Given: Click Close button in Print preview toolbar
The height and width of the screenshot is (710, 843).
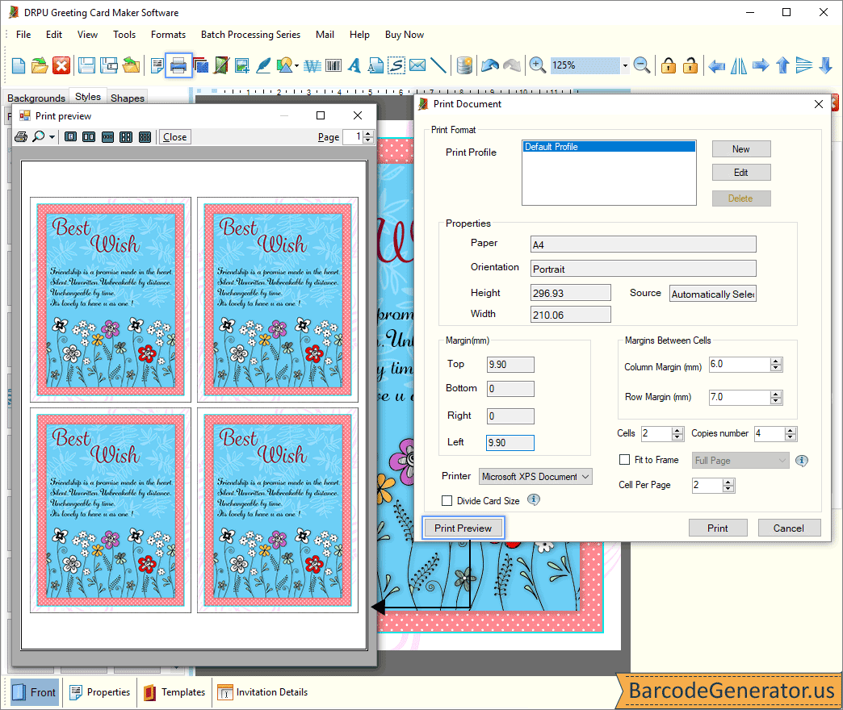Looking at the screenshot, I should (174, 137).
